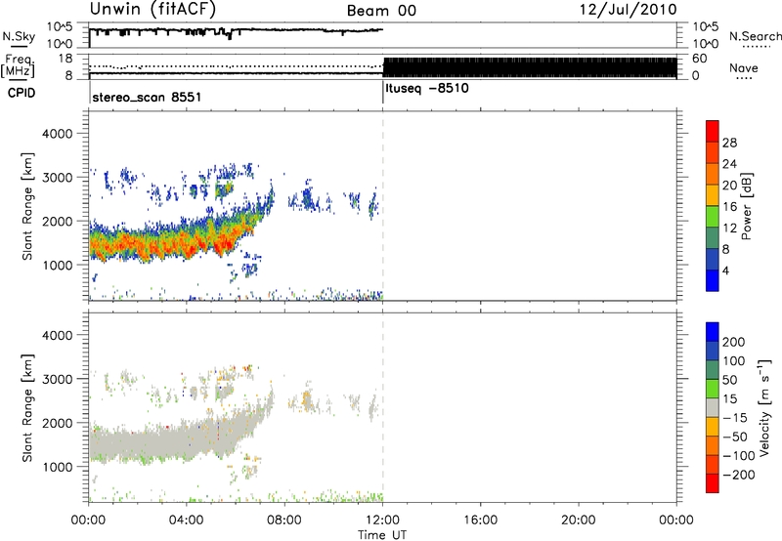Viewport: 782px width, 541px height.
Task: Click the 'stereo_scan 8551' label
Action: [x=147, y=97]
